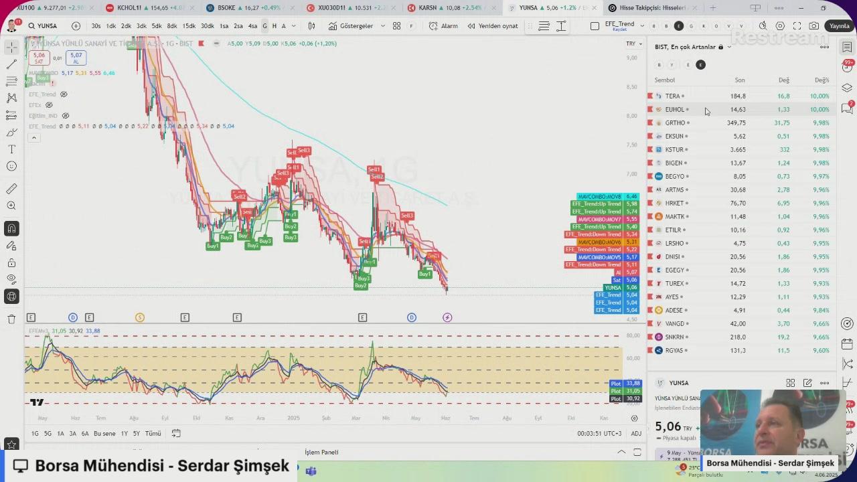
Task: Open symbol search for YUNSA
Action: pyautogui.click(x=42, y=26)
